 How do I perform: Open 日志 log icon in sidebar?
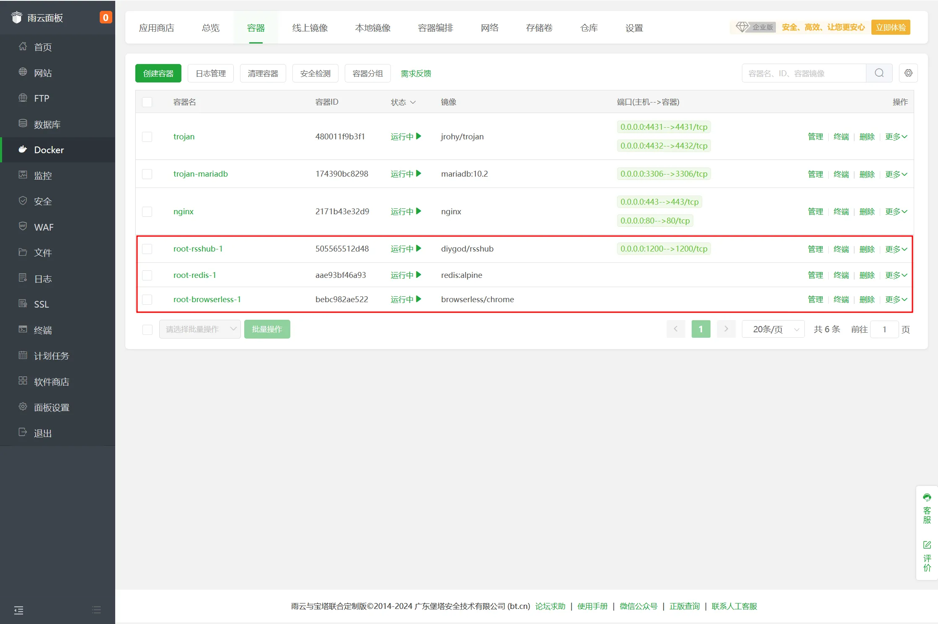[x=23, y=278]
